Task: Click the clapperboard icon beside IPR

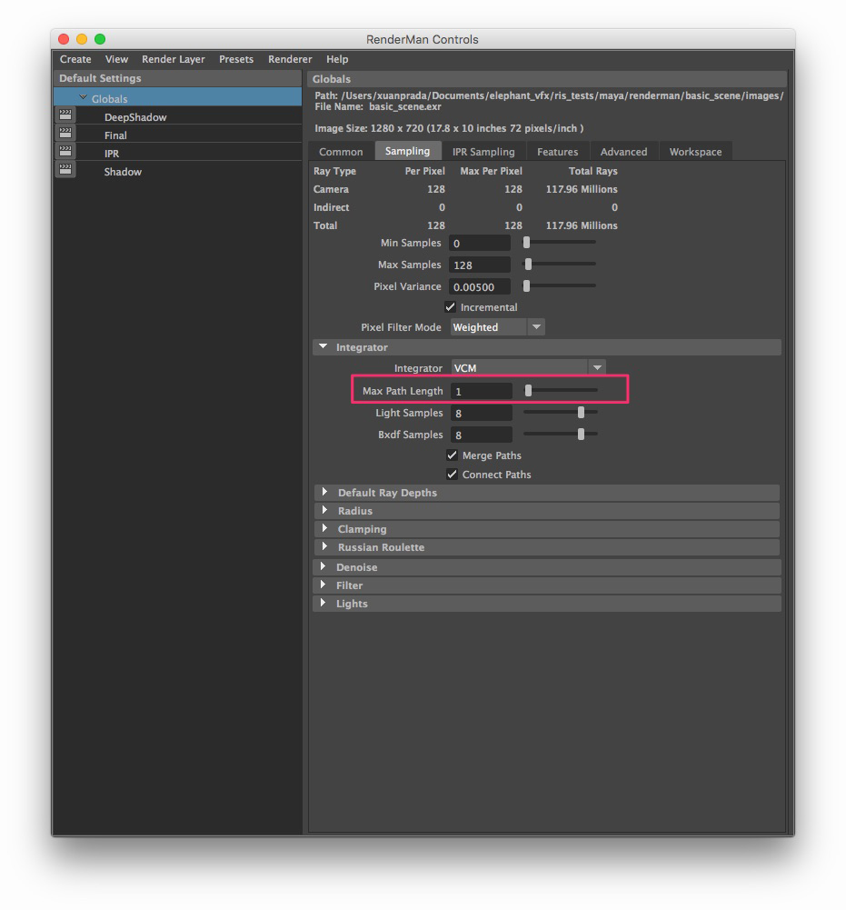Action: 65,151
